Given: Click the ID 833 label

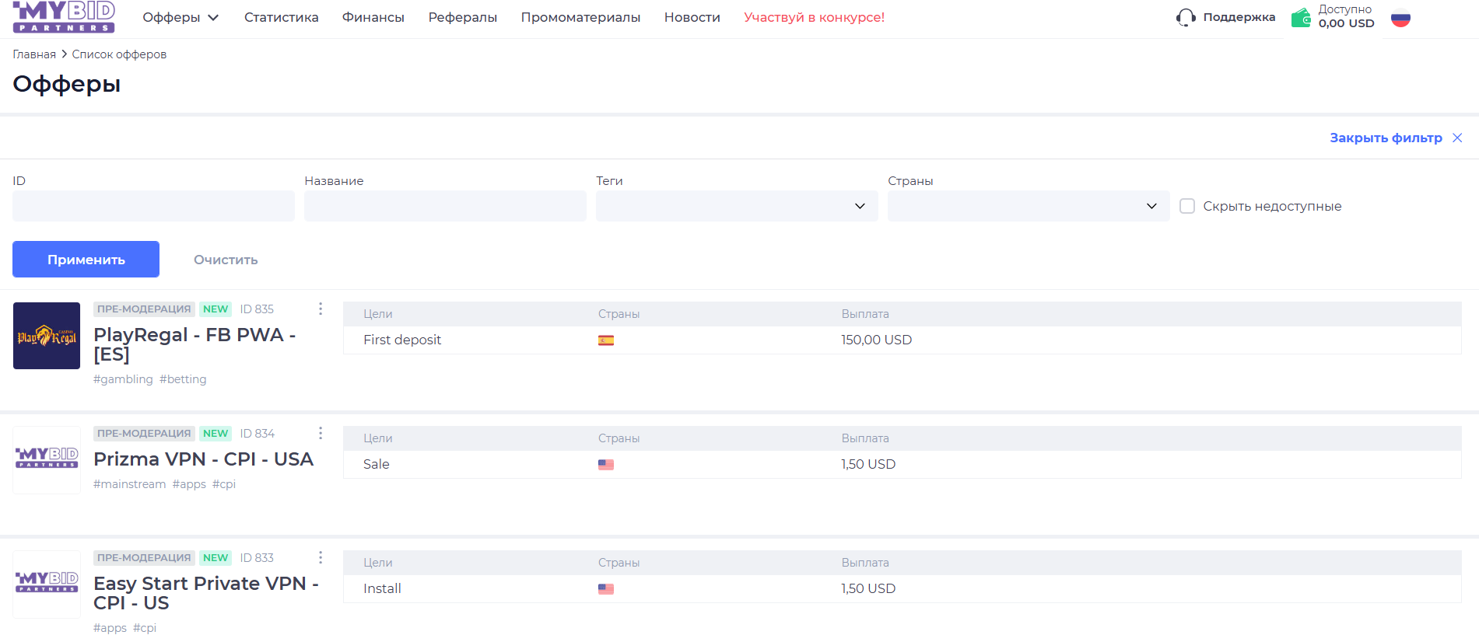Looking at the screenshot, I should [x=257, y=558].
